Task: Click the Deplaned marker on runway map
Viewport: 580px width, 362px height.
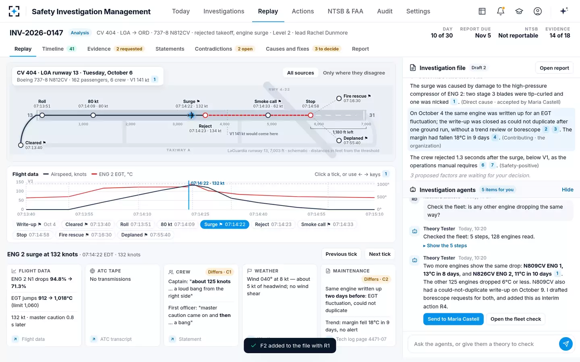Action: coord(339,141)
